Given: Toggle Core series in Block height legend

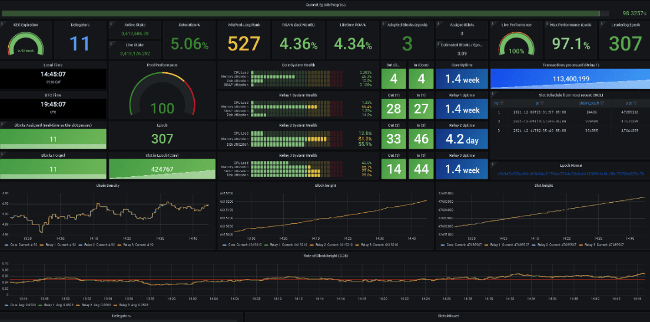Looking at the screenshot, I should (242, 244).
